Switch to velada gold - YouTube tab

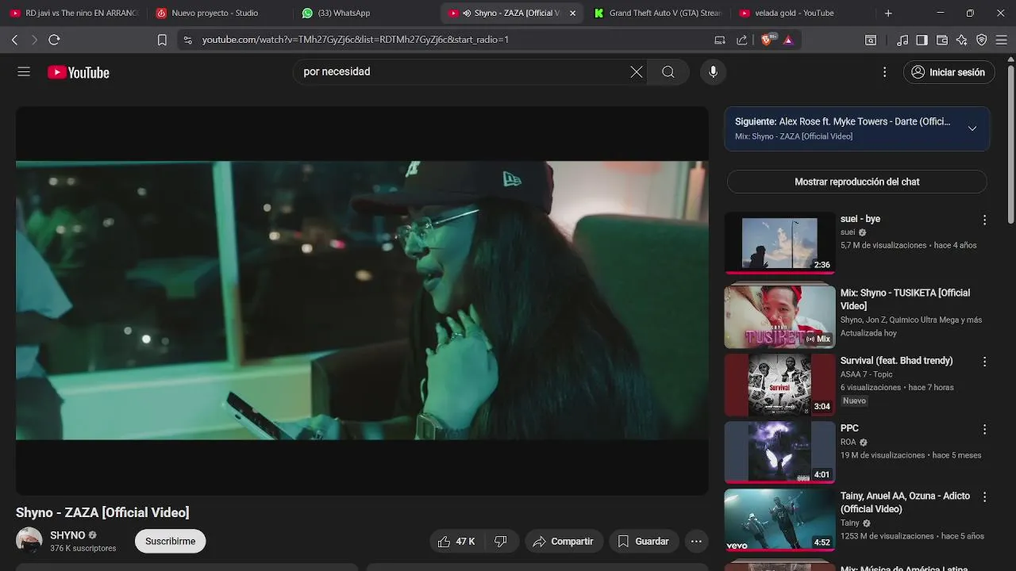802,13
